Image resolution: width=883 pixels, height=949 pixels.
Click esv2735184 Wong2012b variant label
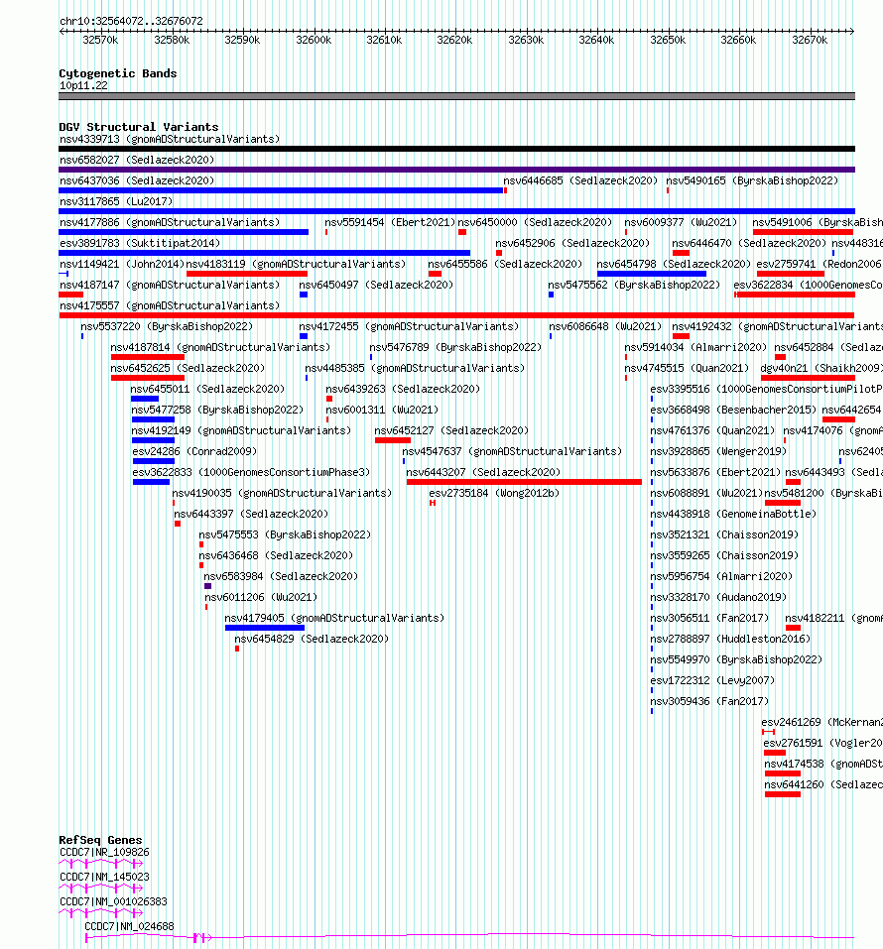494,493
